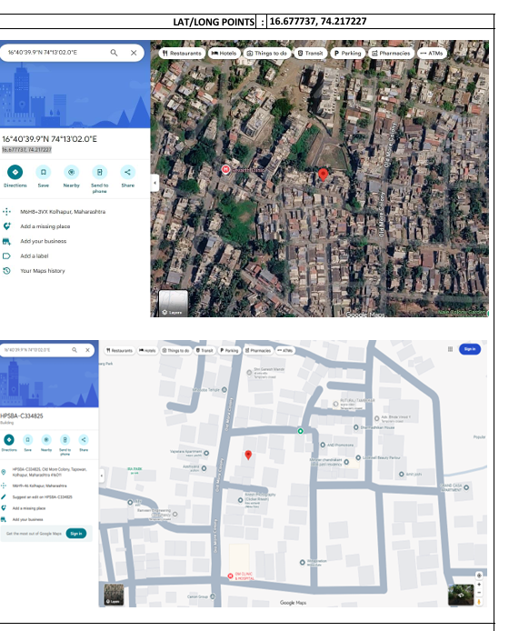Open the Google apps grid icon
The height and width of the screenshot is (631, 509).
pyautogui.click(x=450, y=349)
